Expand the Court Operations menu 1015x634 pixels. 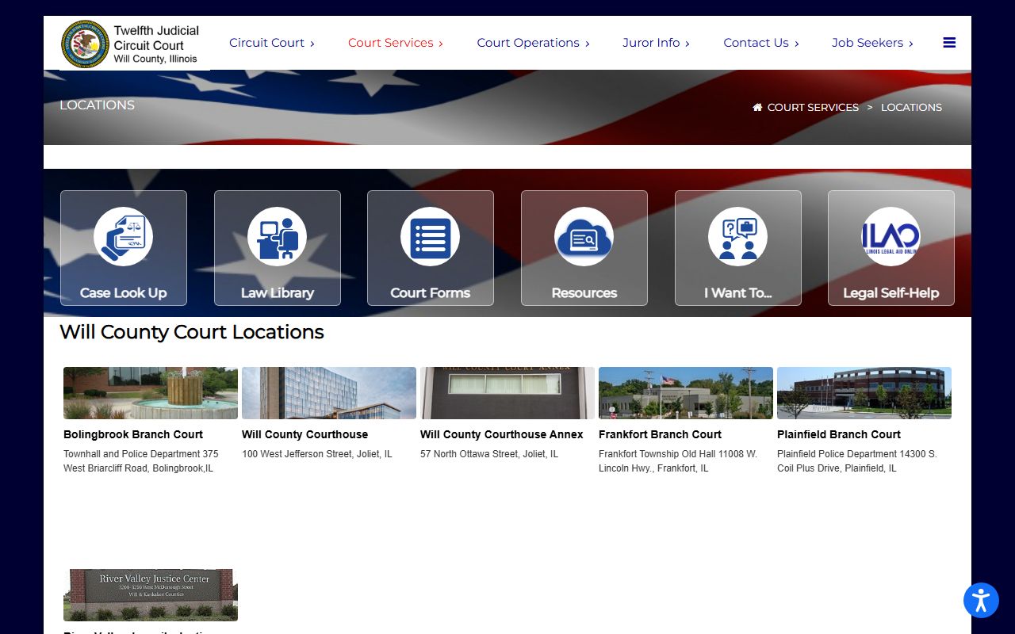(x=534, y=43)
